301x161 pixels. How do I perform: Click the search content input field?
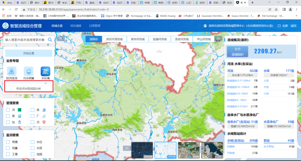25,40
